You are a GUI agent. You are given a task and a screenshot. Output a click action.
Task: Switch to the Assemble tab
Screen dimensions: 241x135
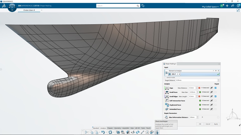126,128
